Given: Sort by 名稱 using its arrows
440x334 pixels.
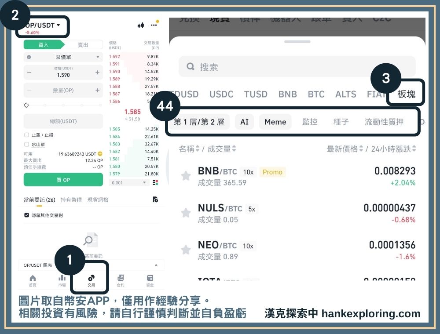Looking at the screenshot, I should pos(197,149).
